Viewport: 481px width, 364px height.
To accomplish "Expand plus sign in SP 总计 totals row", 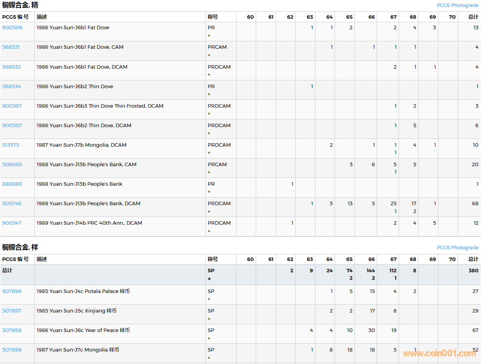I will 209,279.
